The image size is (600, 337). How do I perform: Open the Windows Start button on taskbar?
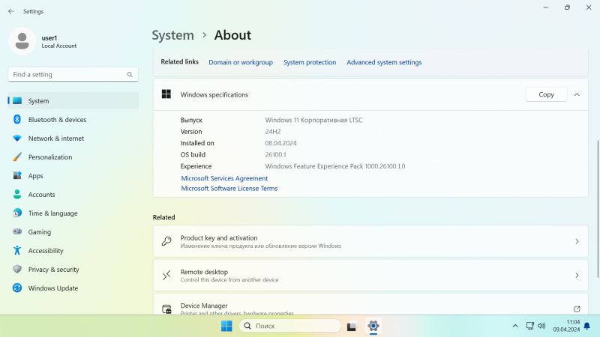[226, 326]
